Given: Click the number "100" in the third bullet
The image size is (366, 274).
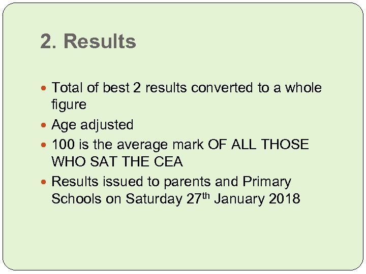Looking at the screenshot, I should 64,145.
